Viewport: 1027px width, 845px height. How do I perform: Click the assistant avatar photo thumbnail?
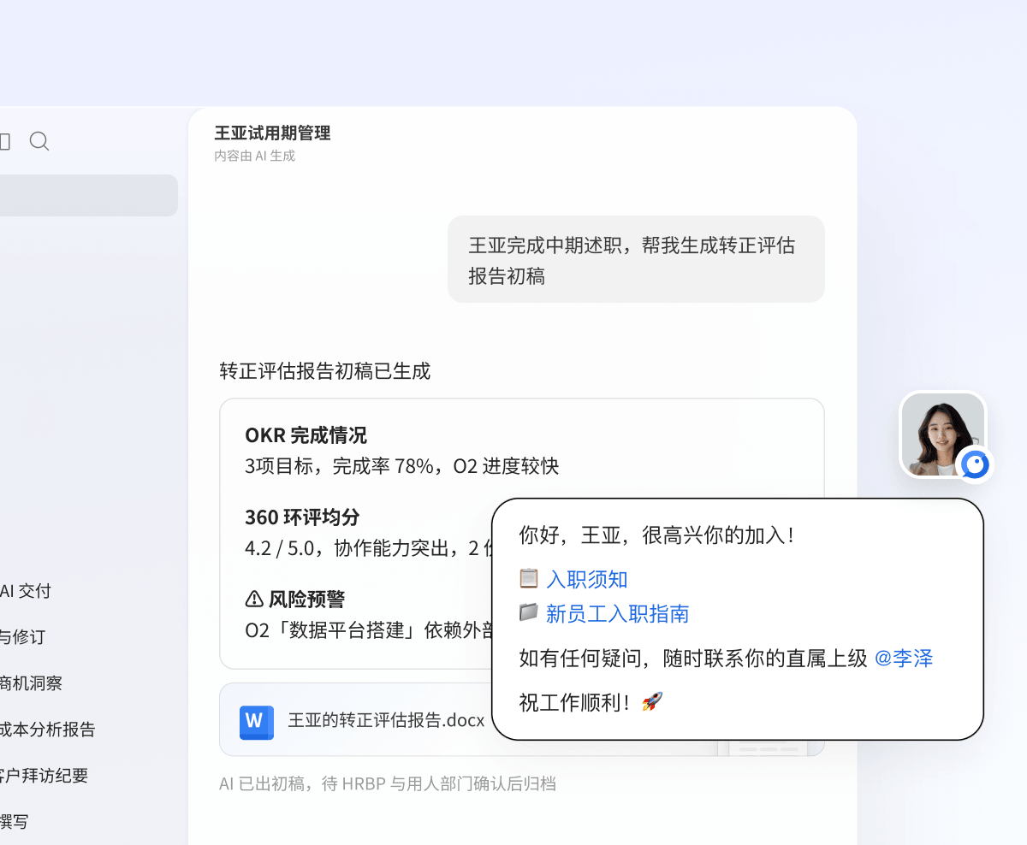(943, 435)
